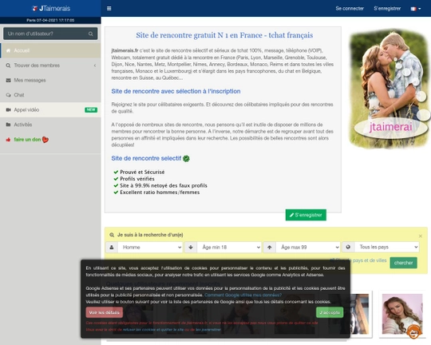Screen dimensions: 431x345
Task: Accept cookies with J'accepte button
Action: (330, 312)
